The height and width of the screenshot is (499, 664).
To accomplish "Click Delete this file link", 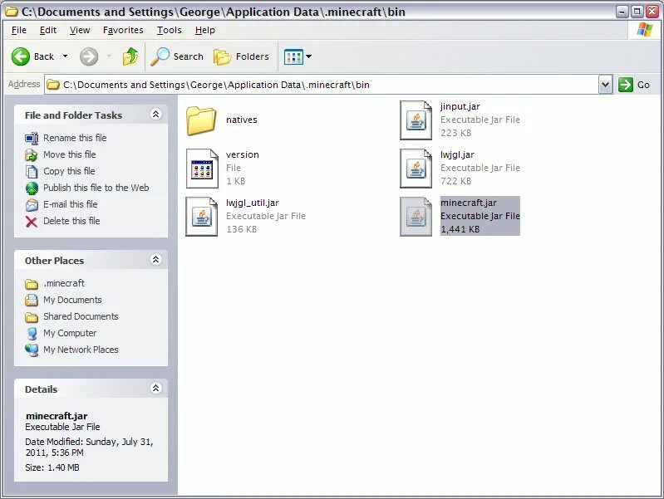I will pos(71,221).
